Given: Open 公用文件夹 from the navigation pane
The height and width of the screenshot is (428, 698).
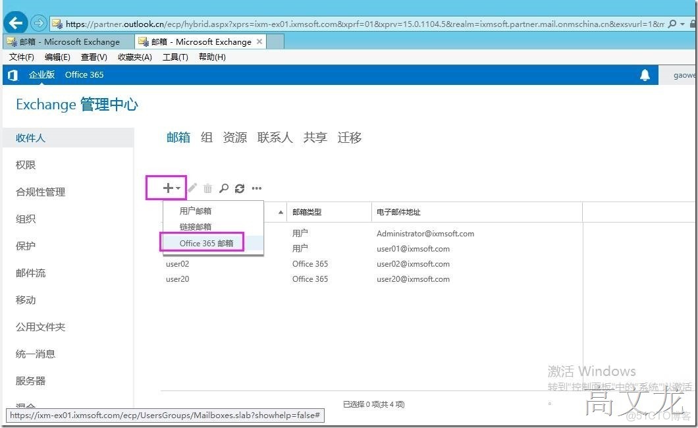Looking at the screenshot, I should [x=40, y=327].
